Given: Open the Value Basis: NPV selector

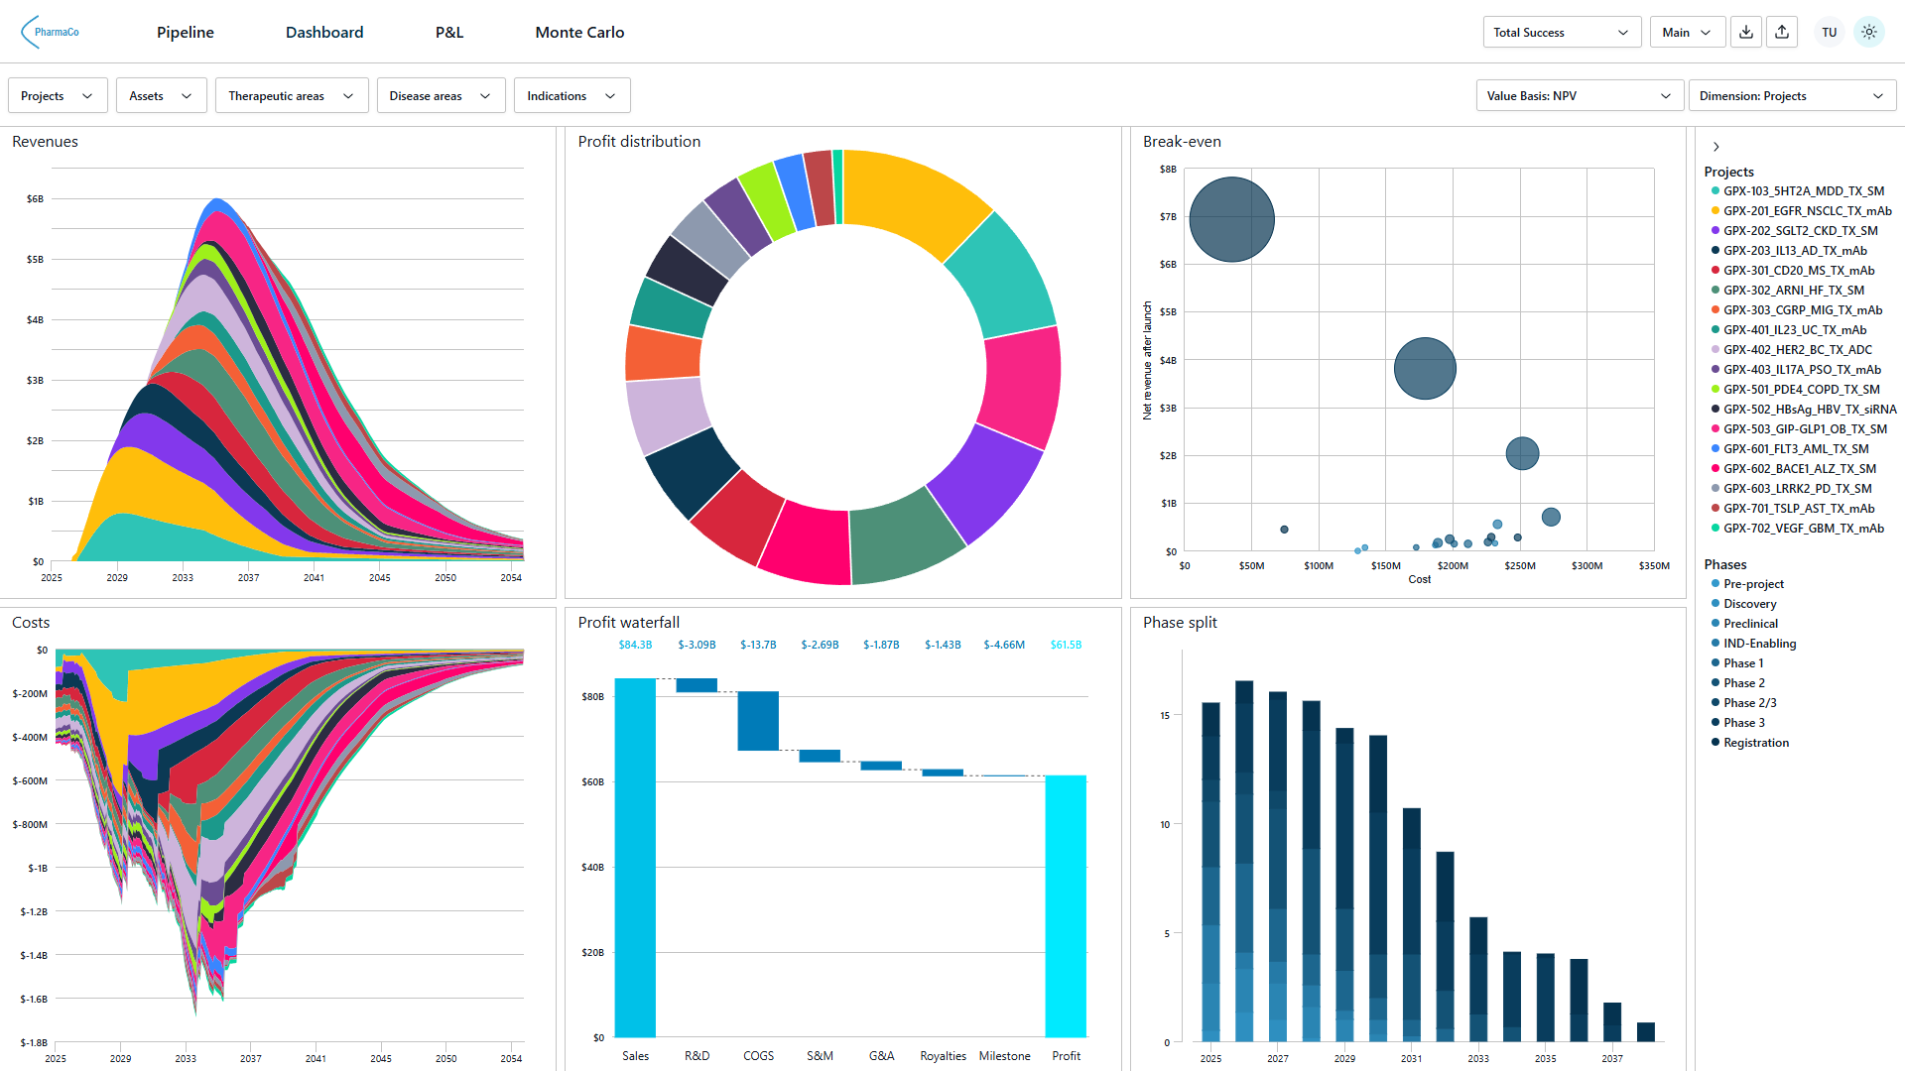Looking at the screenshot, I should click(x=1579, y=95).
